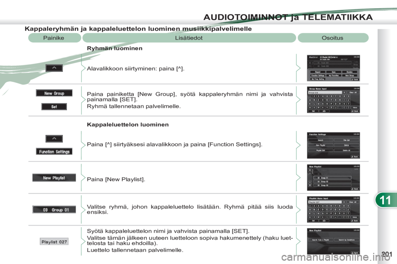Click the text beginning 'Valitse tämän jälkeen uuteen'
This screenshot has height=264, width=397.
(x=190, y=240)
